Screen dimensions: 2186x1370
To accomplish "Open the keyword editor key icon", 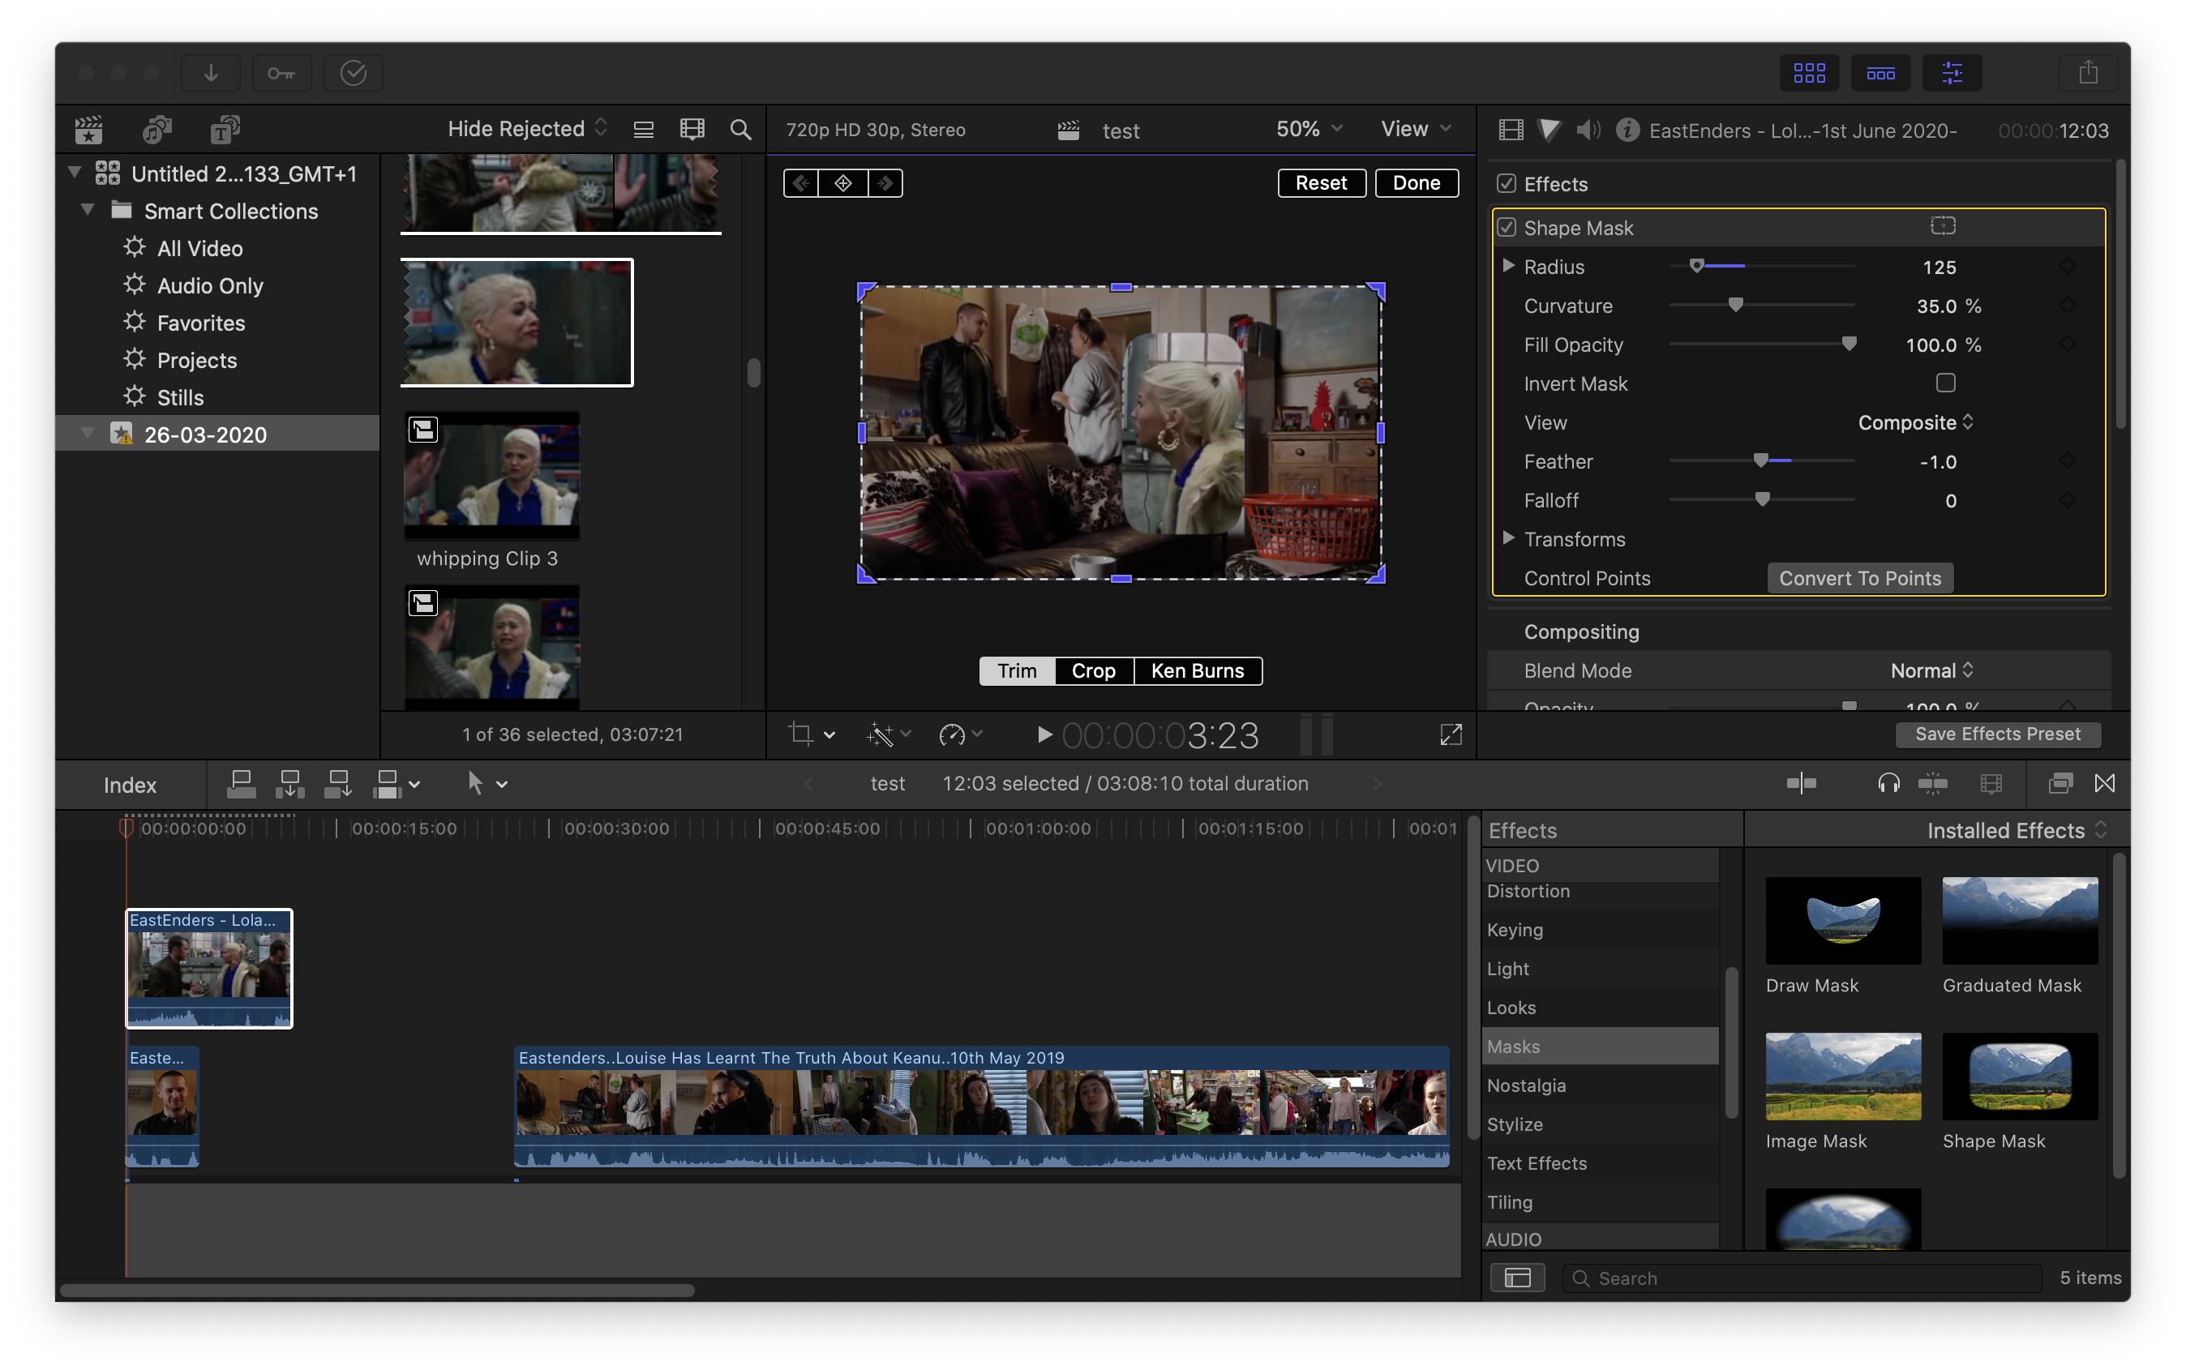I will [x=281, y=72].
